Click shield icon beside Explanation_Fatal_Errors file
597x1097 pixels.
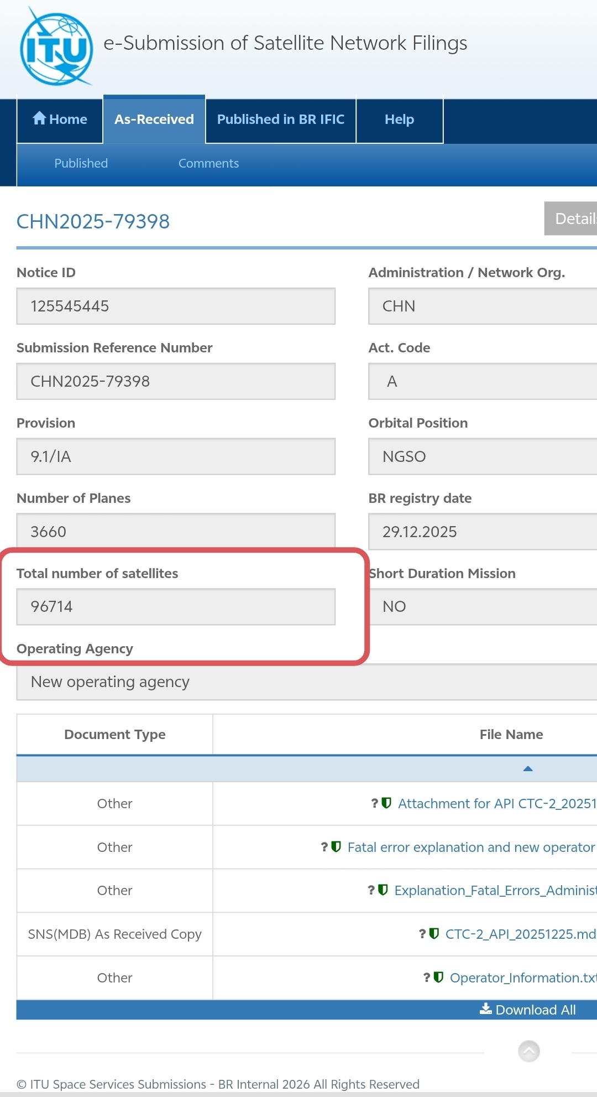(x=383, y=890)
